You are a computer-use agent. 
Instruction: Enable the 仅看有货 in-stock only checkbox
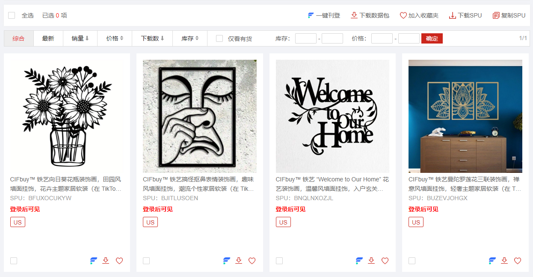[x=219, y=38]
